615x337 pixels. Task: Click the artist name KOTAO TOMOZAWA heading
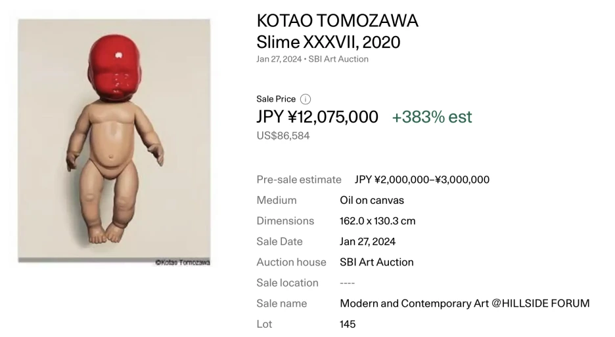[337, 21]
